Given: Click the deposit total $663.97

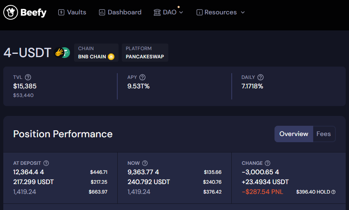Looking at the screenshot, I should (x=98, y=192).
